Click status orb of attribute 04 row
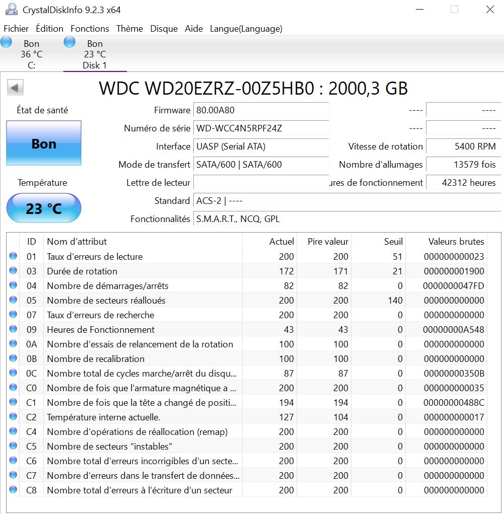504x514 pixels. pos(13,285)
